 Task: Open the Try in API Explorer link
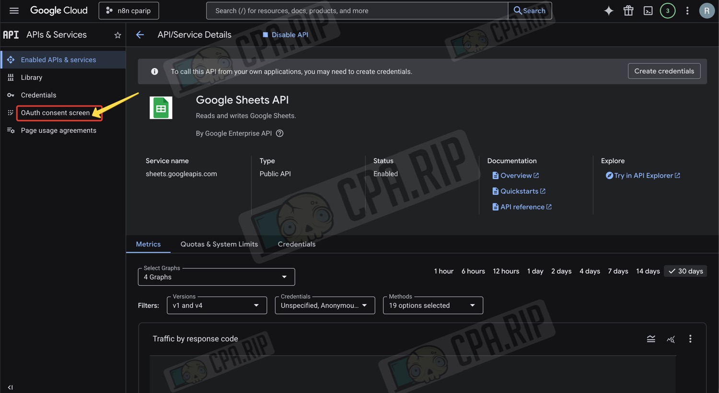click(643, 176)
